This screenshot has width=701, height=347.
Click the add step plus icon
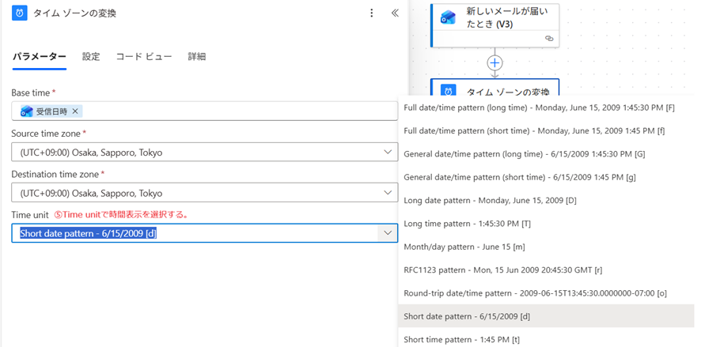[x=494, y=62]
